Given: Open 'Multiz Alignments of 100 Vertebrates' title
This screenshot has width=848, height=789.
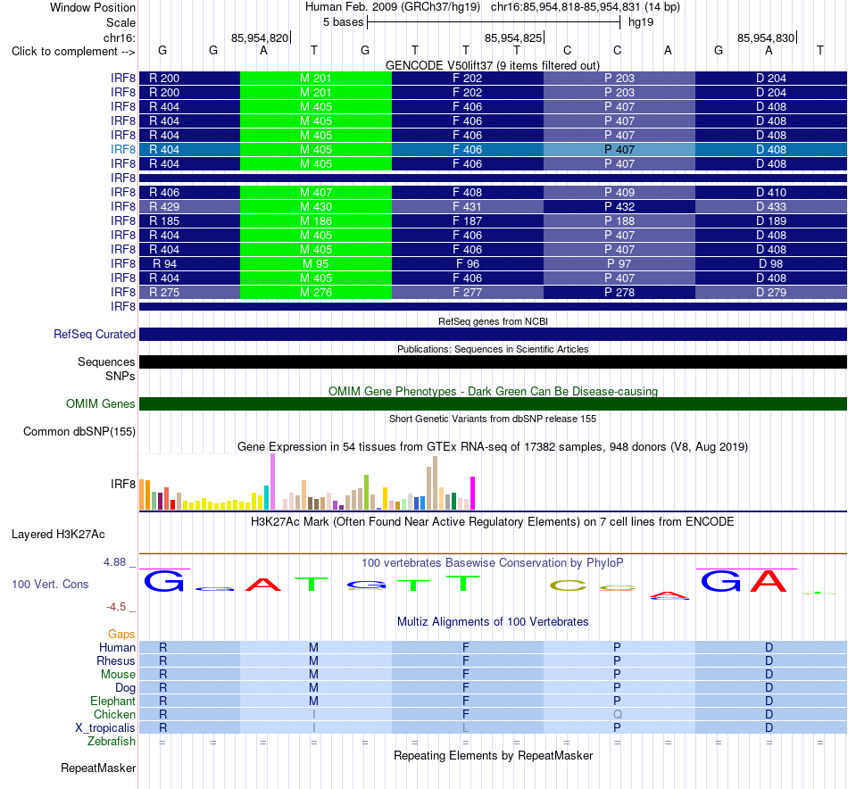Looking at the screenshot, I should click(x=493, y=622).
